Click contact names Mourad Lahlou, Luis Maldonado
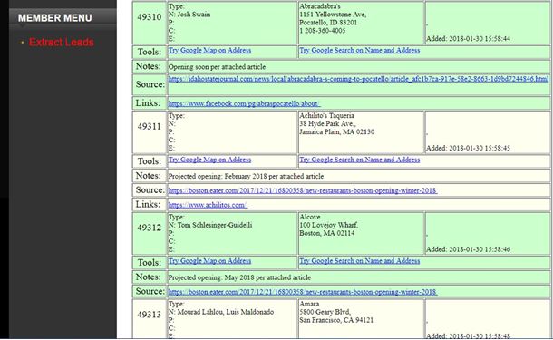This screenshot has width=553, height=340. 226,312
